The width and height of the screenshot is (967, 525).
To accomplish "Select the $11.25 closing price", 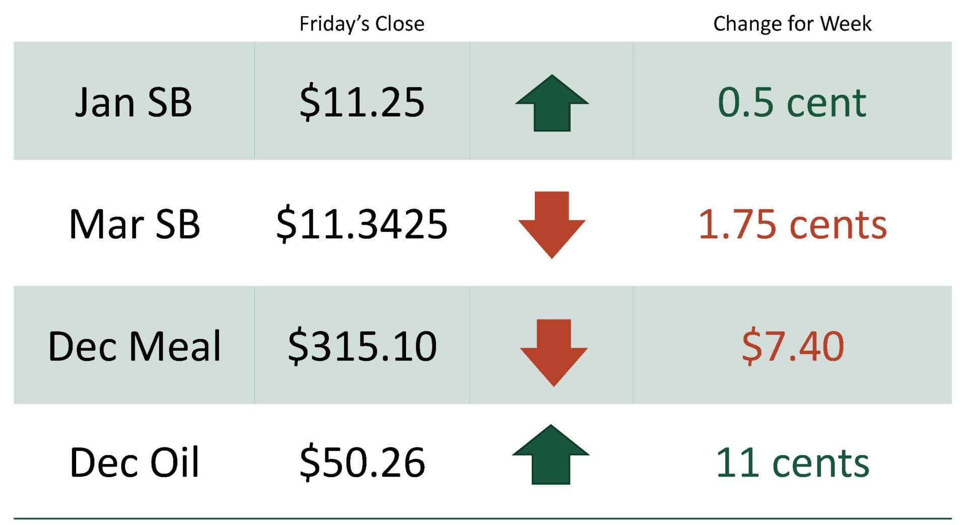I will coord(362,102).
